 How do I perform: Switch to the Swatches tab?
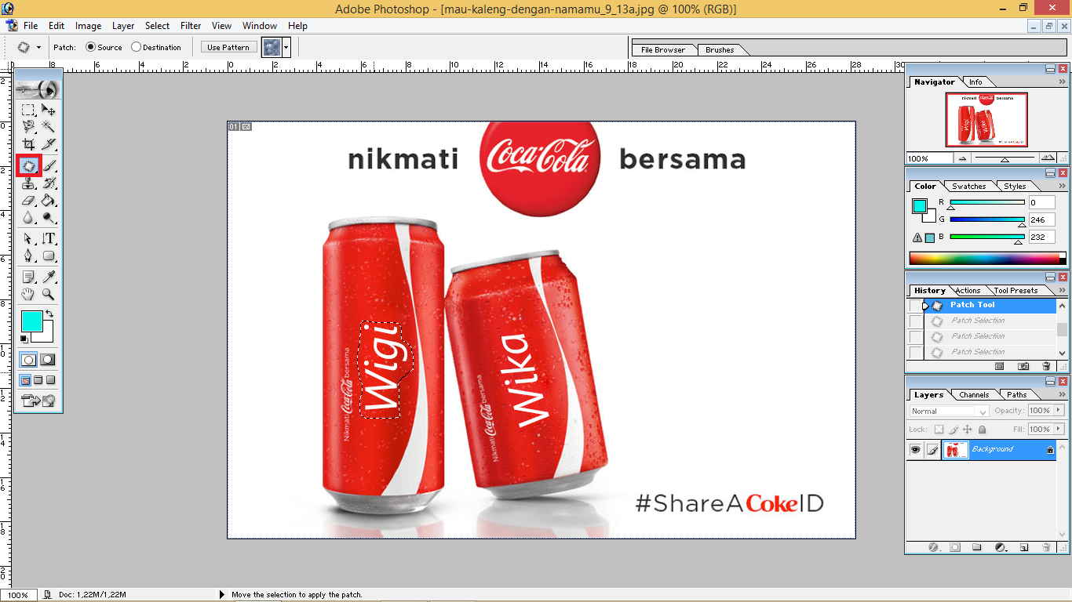coord(968,187)
